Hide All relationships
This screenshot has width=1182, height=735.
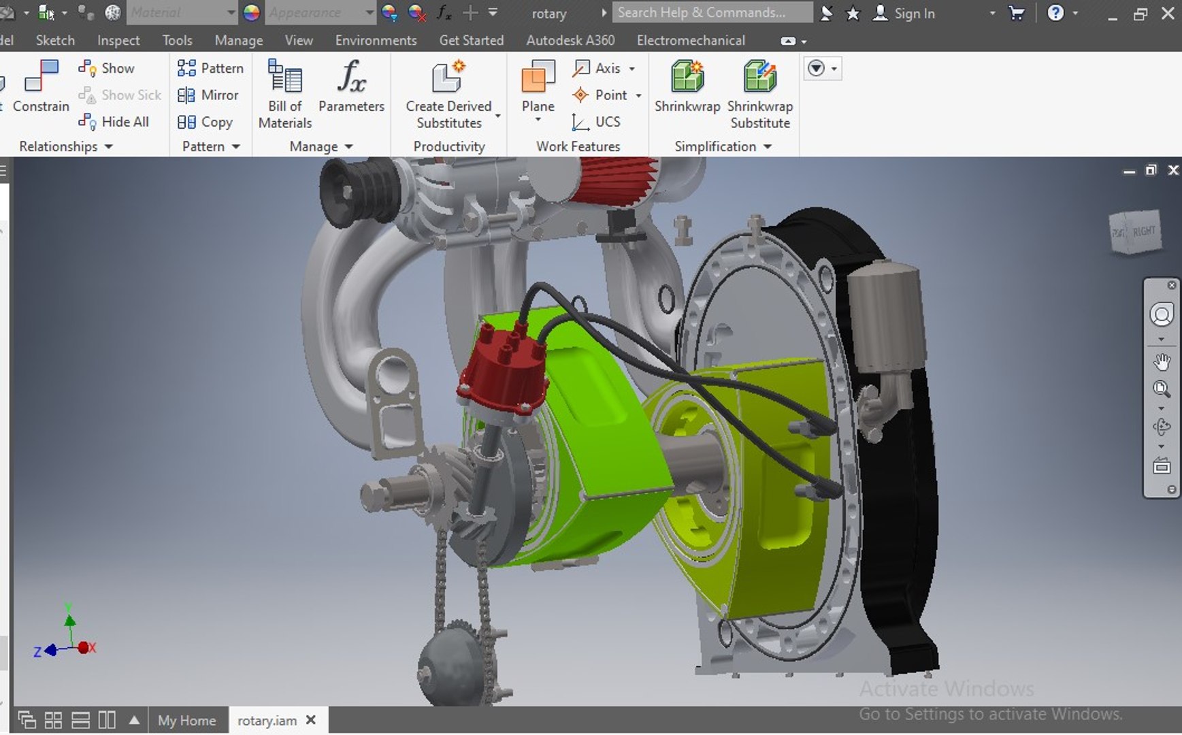click(x=114, y=122)
